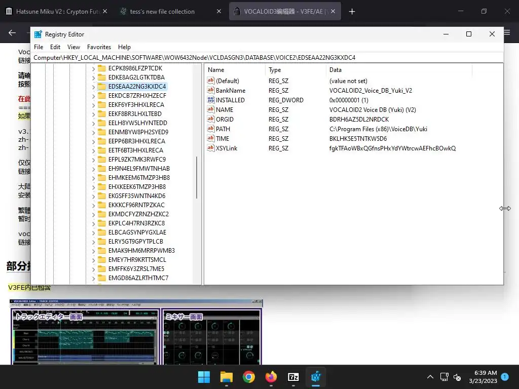Screen dimensions: 519x389
Task: Switch to tess's new file collection tab
Action: click(x=162, y=11)
